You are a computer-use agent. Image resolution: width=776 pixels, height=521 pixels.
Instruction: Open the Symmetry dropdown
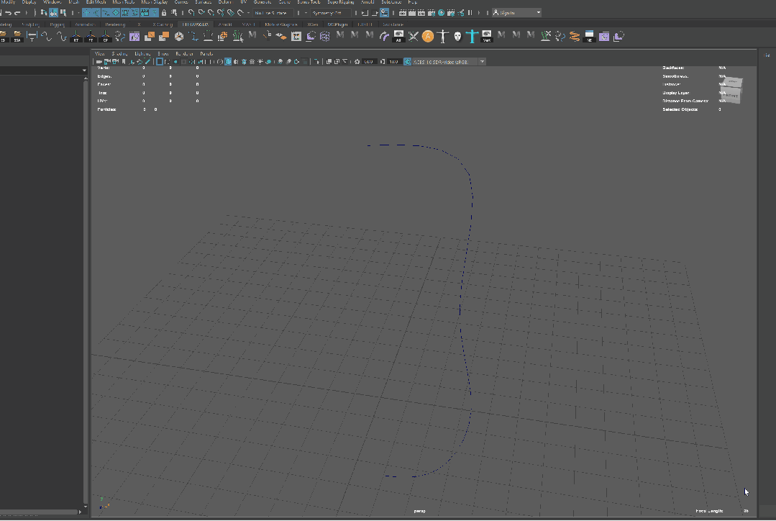click(x=329, y=13)
